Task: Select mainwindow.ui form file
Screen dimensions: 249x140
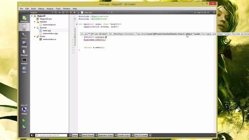Action: (49, 39)
